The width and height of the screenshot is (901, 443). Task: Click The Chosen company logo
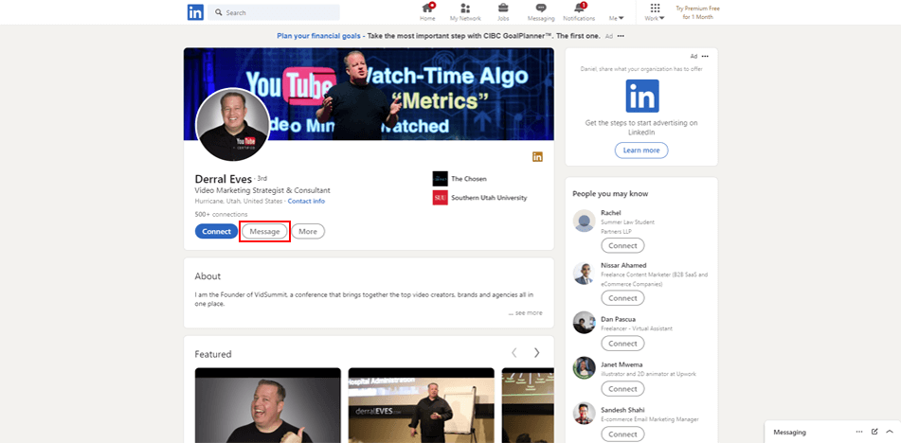pyautogui.click(x=441, y=179)
